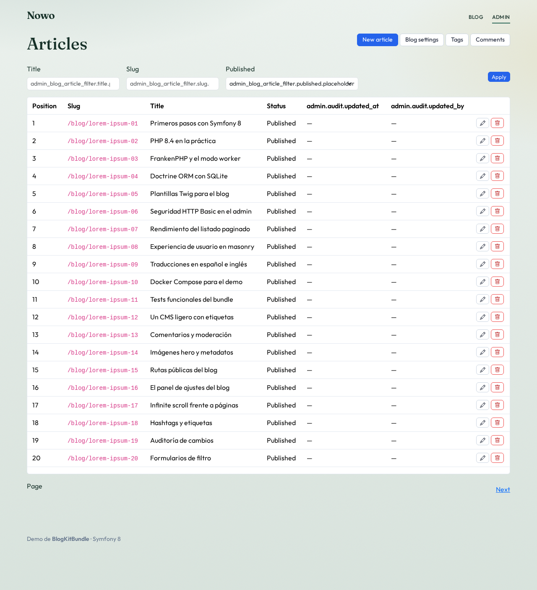Edit 'FrankenPHP y el modo worker'
537x590 pixels.
[x=482, y=158]
